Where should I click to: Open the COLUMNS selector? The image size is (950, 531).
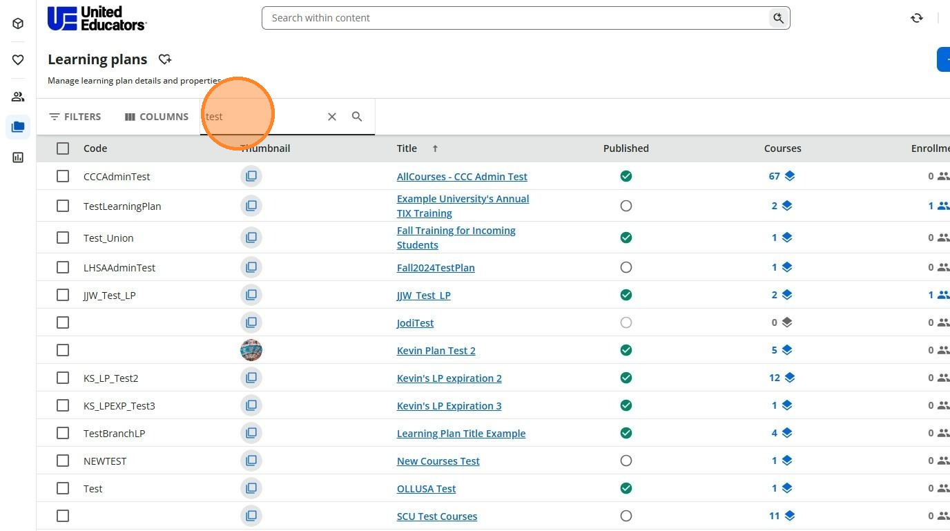(x=156, y=117)
